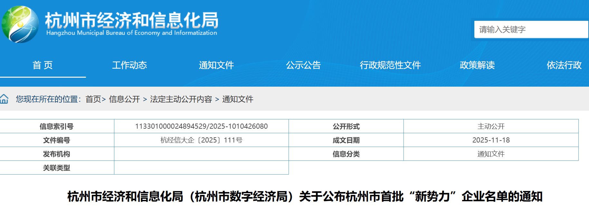Image resolution: width=589 pixels, height=207 pixels.
Task: Click the 杭州市经济和信息化局 site title text
Action: (x=131, y=21)
